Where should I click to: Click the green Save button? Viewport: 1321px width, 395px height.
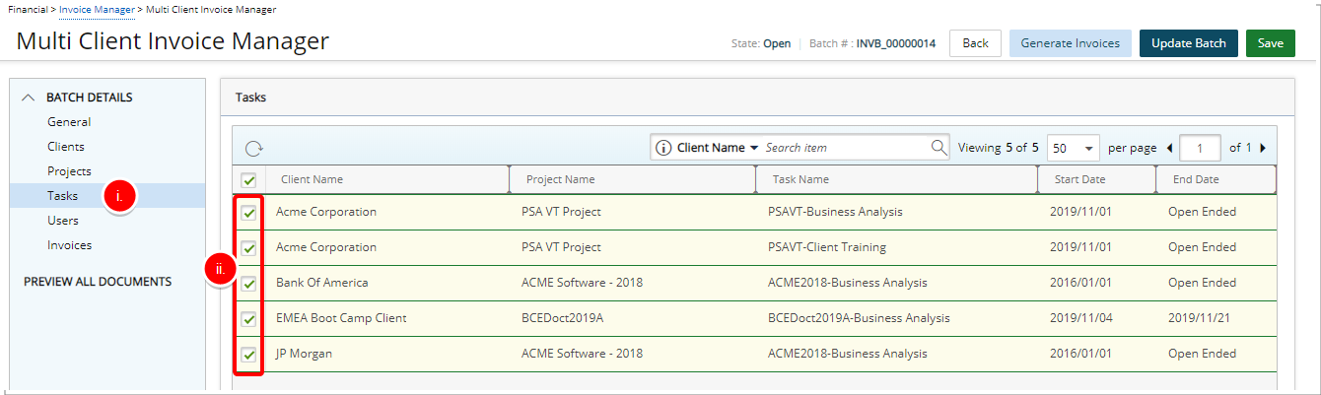1270,43
